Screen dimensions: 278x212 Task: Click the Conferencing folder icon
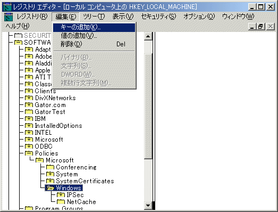click(50, 167)
